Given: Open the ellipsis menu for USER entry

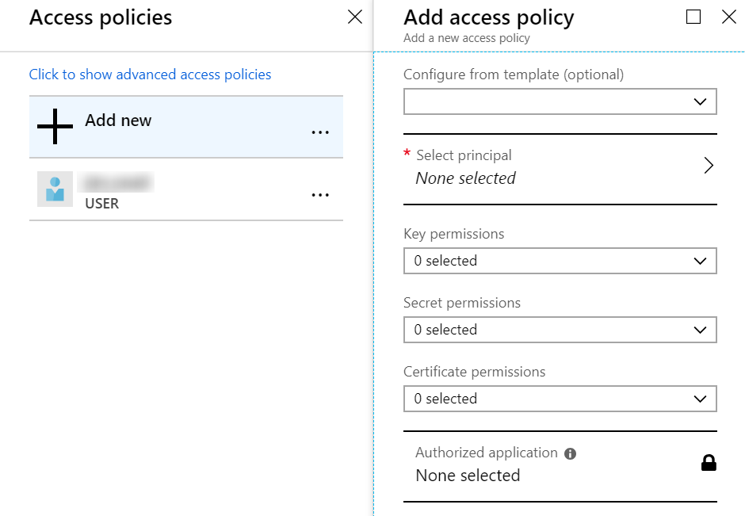Looking at the screenshot, I should coord(320,195).
